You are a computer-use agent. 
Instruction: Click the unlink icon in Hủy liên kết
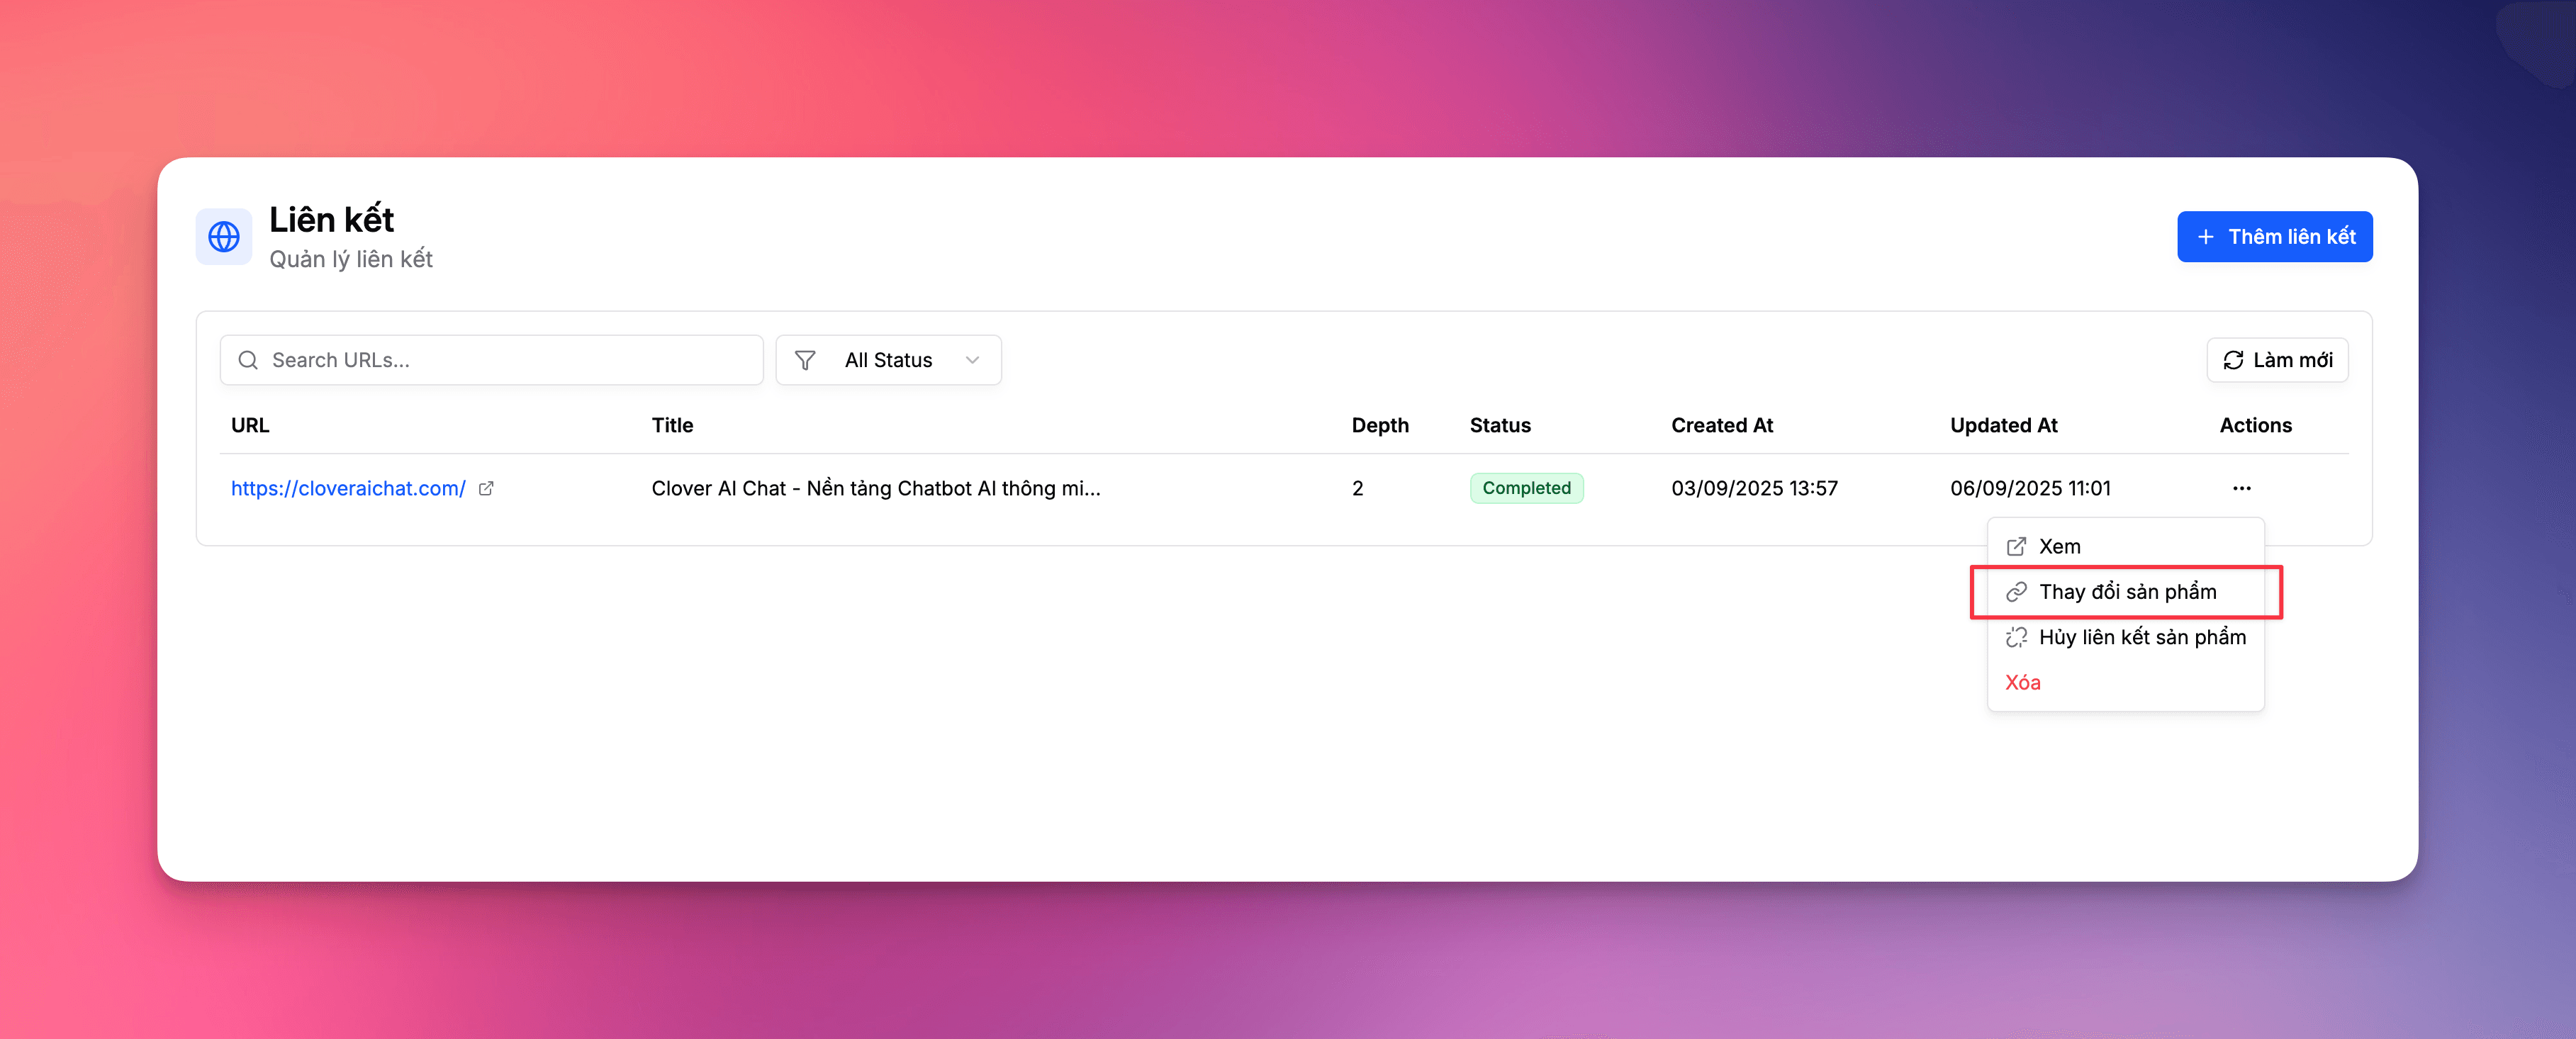[x=2016, y=637]
